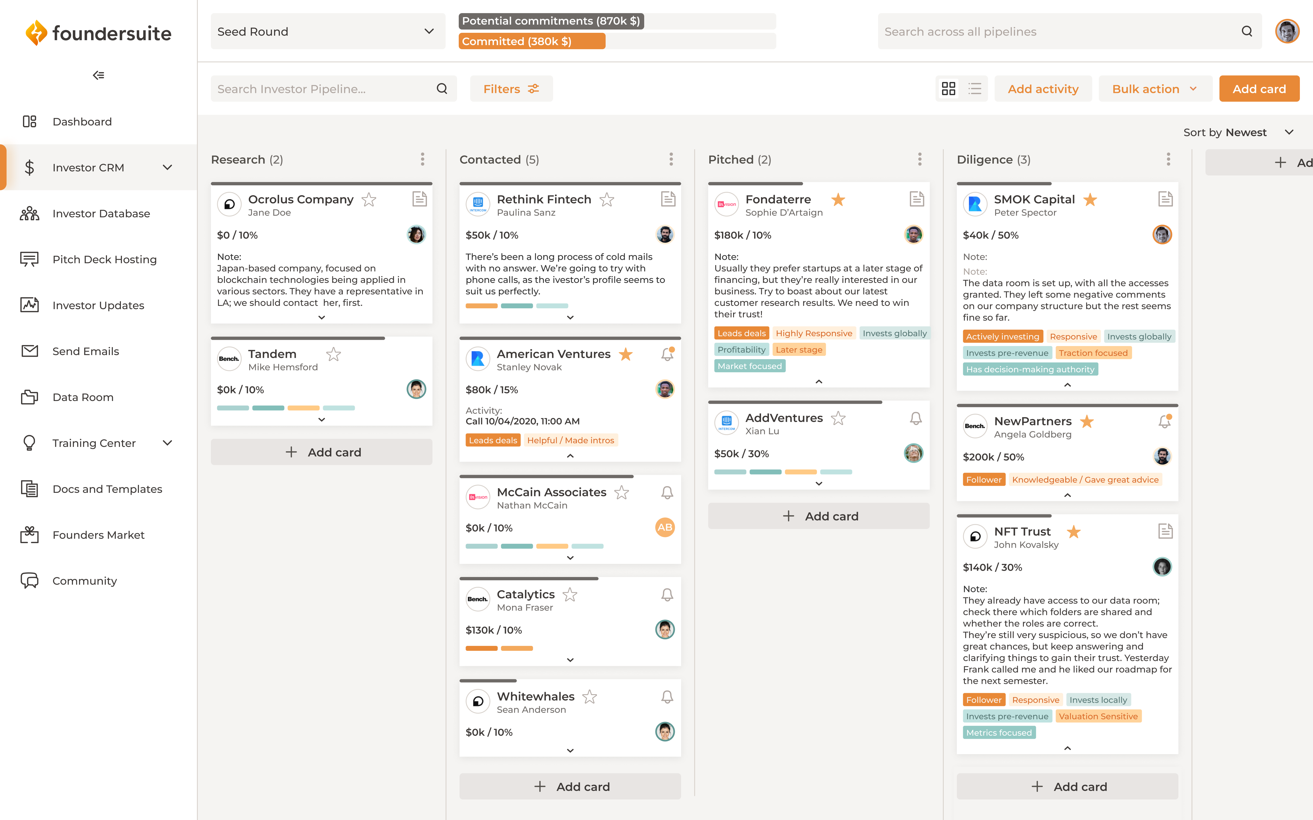
Task: Click the Add activity button
Action: (x=1043, y=88)
